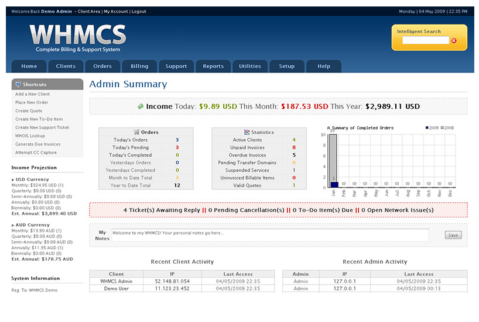Click 0 Open Network Issue(s)
479x322 pixels.
(x=398, y=210)
